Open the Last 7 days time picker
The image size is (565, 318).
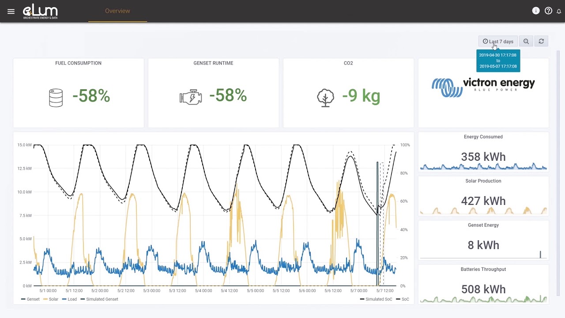coord(498,41)
